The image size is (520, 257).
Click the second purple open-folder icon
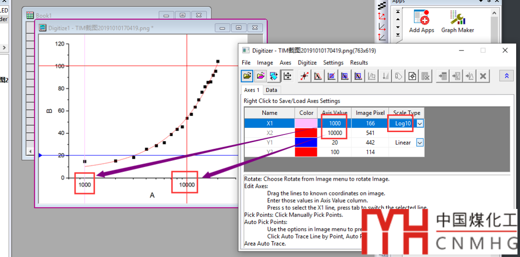coord(260,76)
